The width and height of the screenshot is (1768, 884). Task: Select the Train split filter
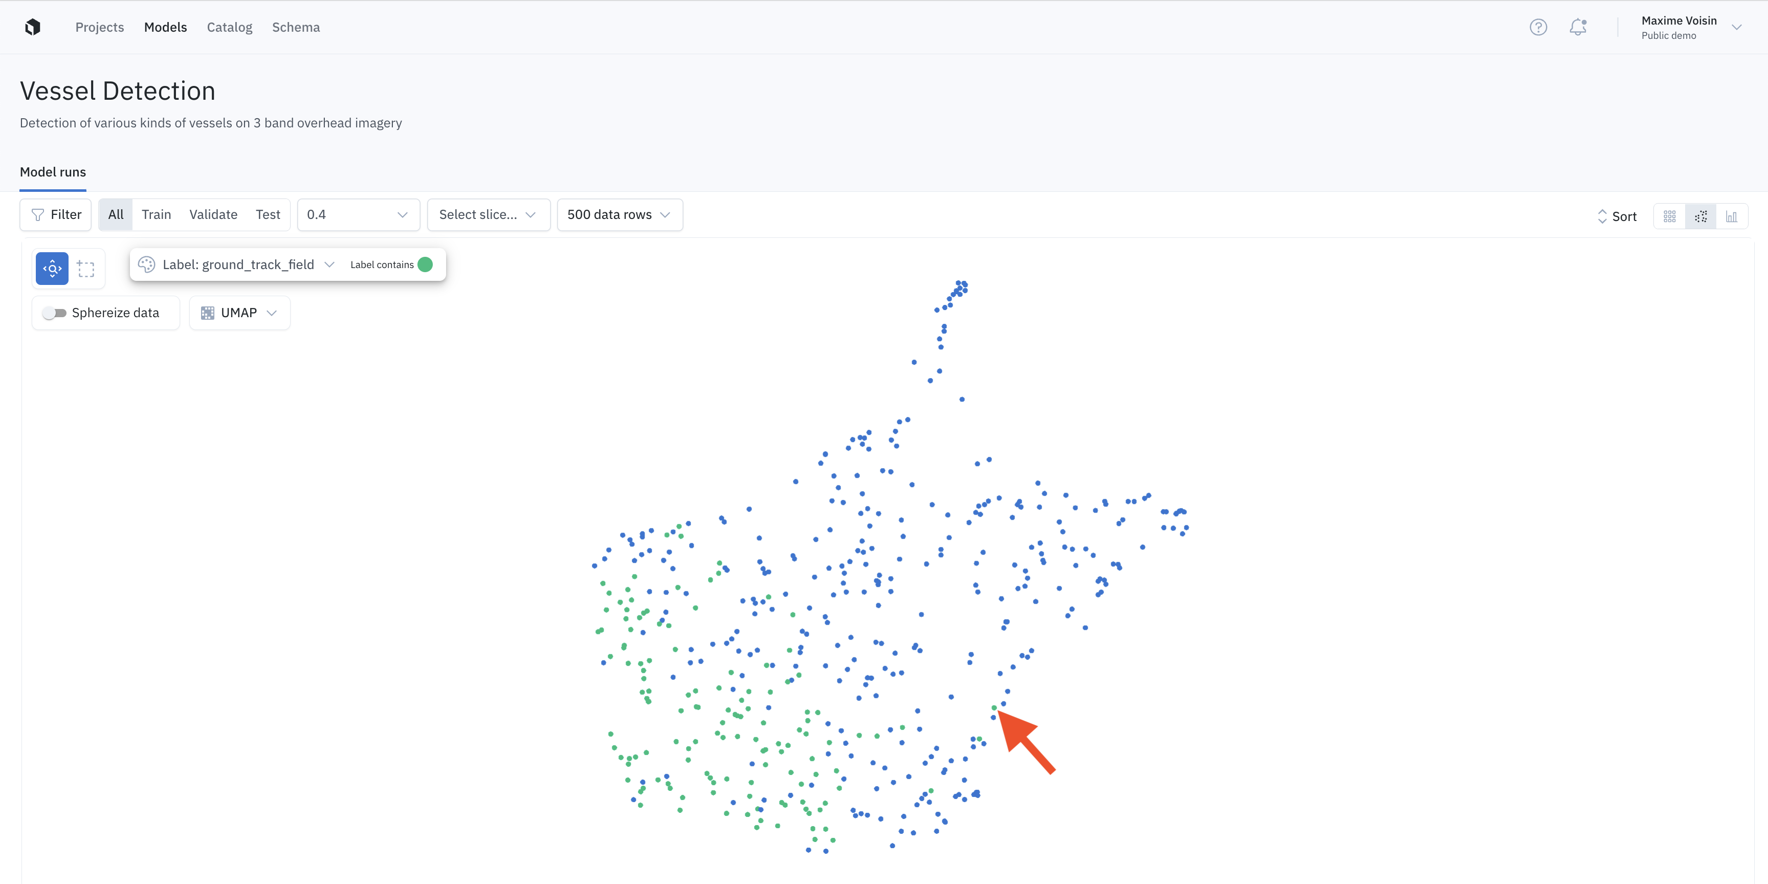tap(156, 215)
